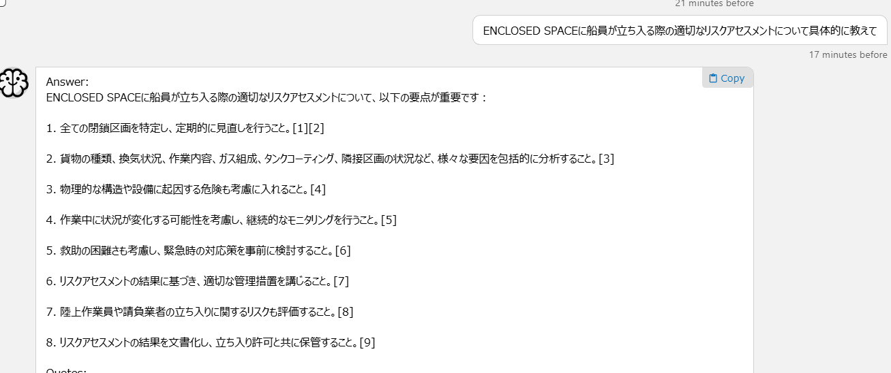Click the brain avatar icon beside the answer
This screenshot has height=373, width=891.
click(x=13, y=83)
